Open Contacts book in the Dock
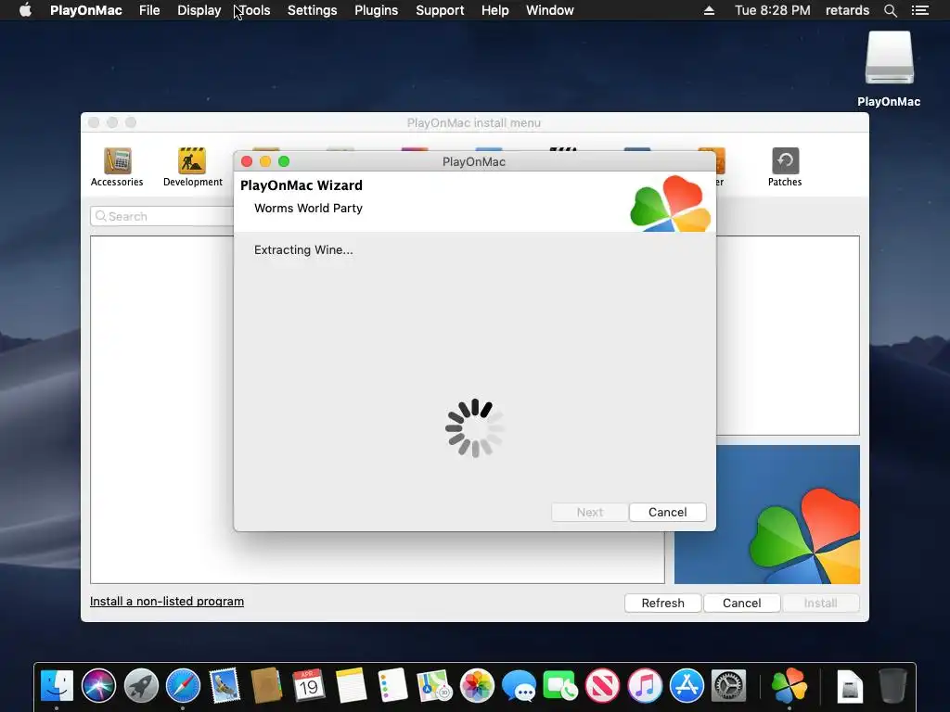The image size is (950, 712). (x=266, y=686)
